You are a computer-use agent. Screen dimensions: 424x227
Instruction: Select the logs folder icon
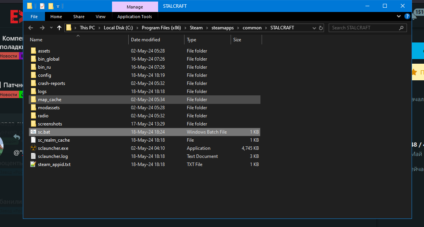click(x=33, y=91)
